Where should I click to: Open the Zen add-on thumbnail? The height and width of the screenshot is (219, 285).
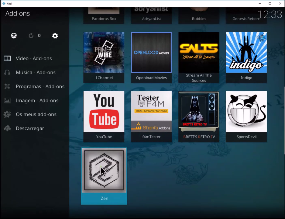click(x=104, y=170)
